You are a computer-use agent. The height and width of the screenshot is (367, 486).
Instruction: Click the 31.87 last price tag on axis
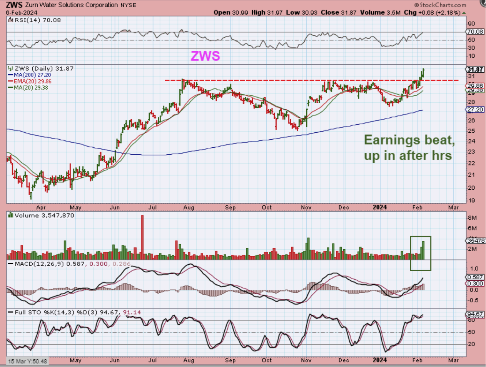pyautogui.click(x=475, y=70)
